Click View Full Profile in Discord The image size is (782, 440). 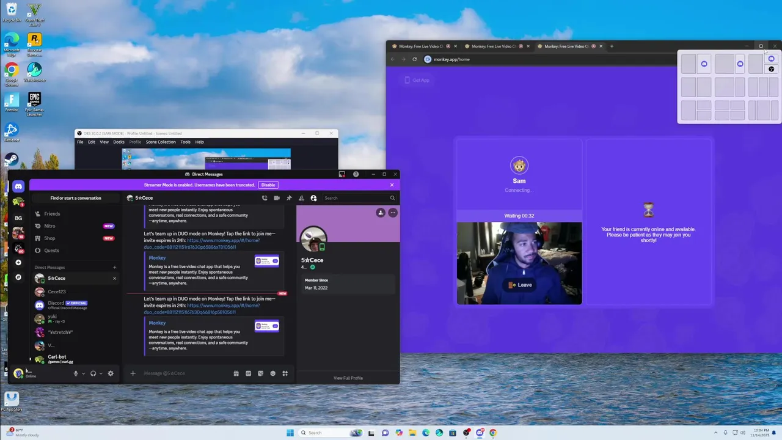pos(348,378)
